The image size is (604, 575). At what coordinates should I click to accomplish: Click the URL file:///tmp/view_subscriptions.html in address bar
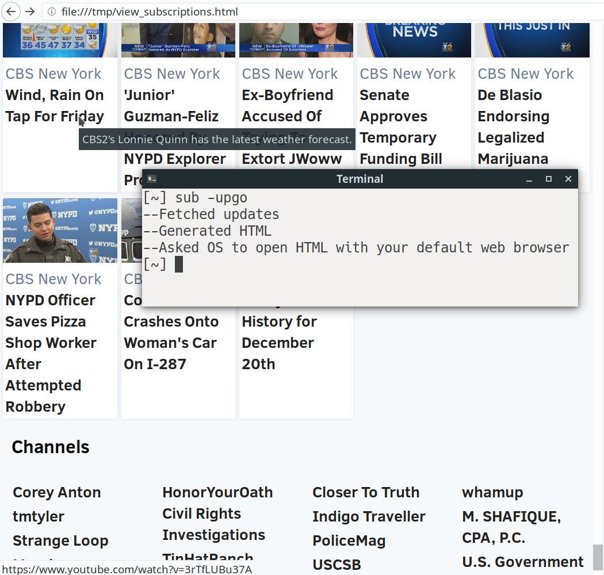[150, 11]
